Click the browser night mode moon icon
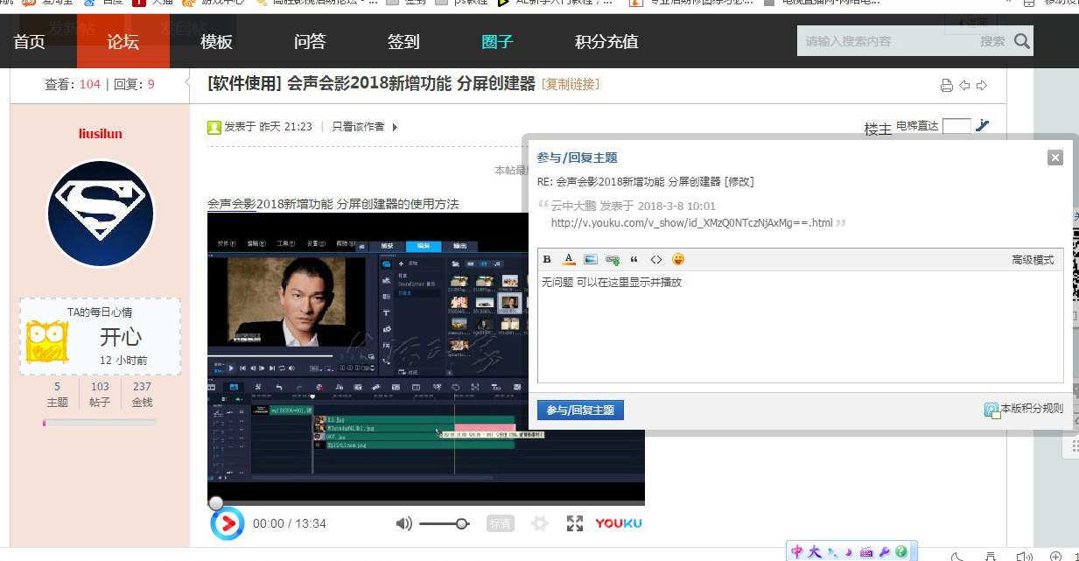This screenshot has height=561, width=1079. tap(958, 556)
